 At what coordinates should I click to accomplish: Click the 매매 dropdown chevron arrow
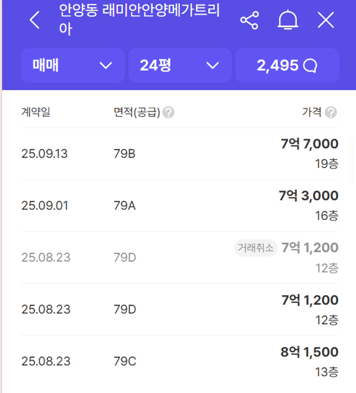105,65
